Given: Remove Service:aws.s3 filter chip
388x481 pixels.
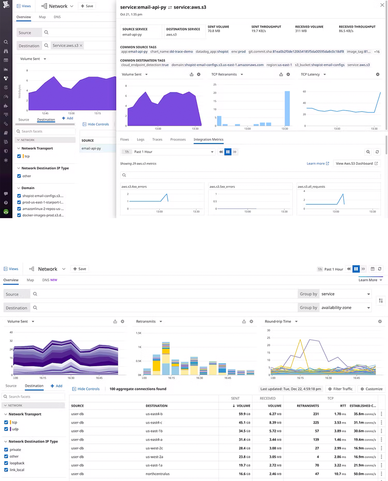Looking at the screenshot, I should (x=81, y=46).
